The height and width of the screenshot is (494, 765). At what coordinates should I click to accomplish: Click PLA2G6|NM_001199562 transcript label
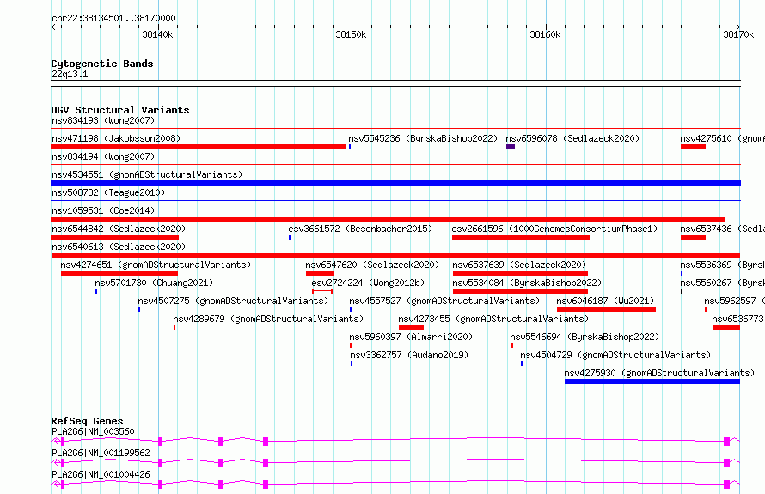pos(101,453)
